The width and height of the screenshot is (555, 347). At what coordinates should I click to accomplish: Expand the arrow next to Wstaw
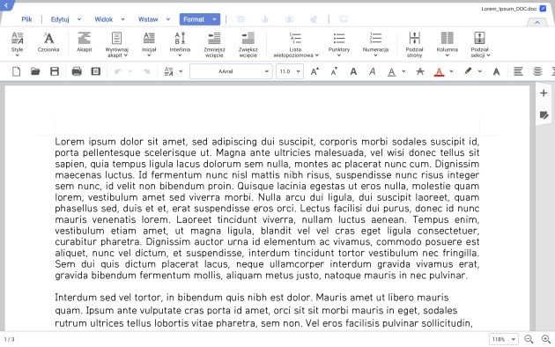[168, 19]
